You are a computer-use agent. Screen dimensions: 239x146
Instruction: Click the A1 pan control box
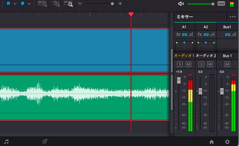click(x=185, y=46)
